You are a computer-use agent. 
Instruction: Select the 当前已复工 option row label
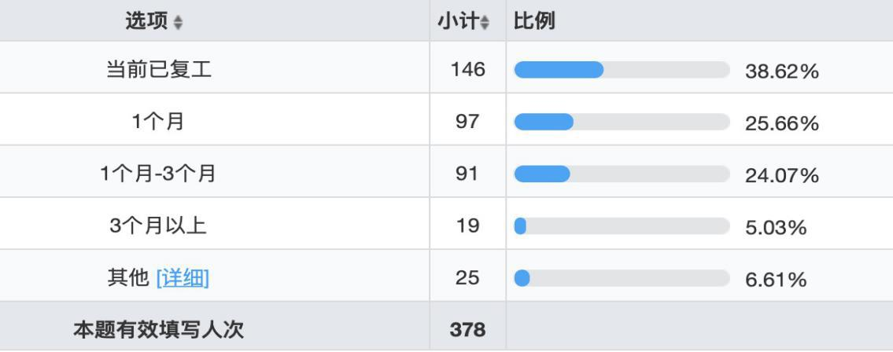pyautogui.click(x=159, y=70)
